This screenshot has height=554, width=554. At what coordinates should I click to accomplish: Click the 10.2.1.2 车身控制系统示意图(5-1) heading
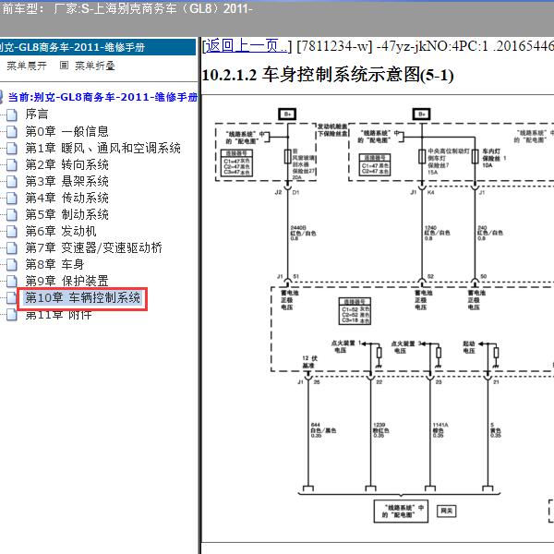click(x=328, y=75)
